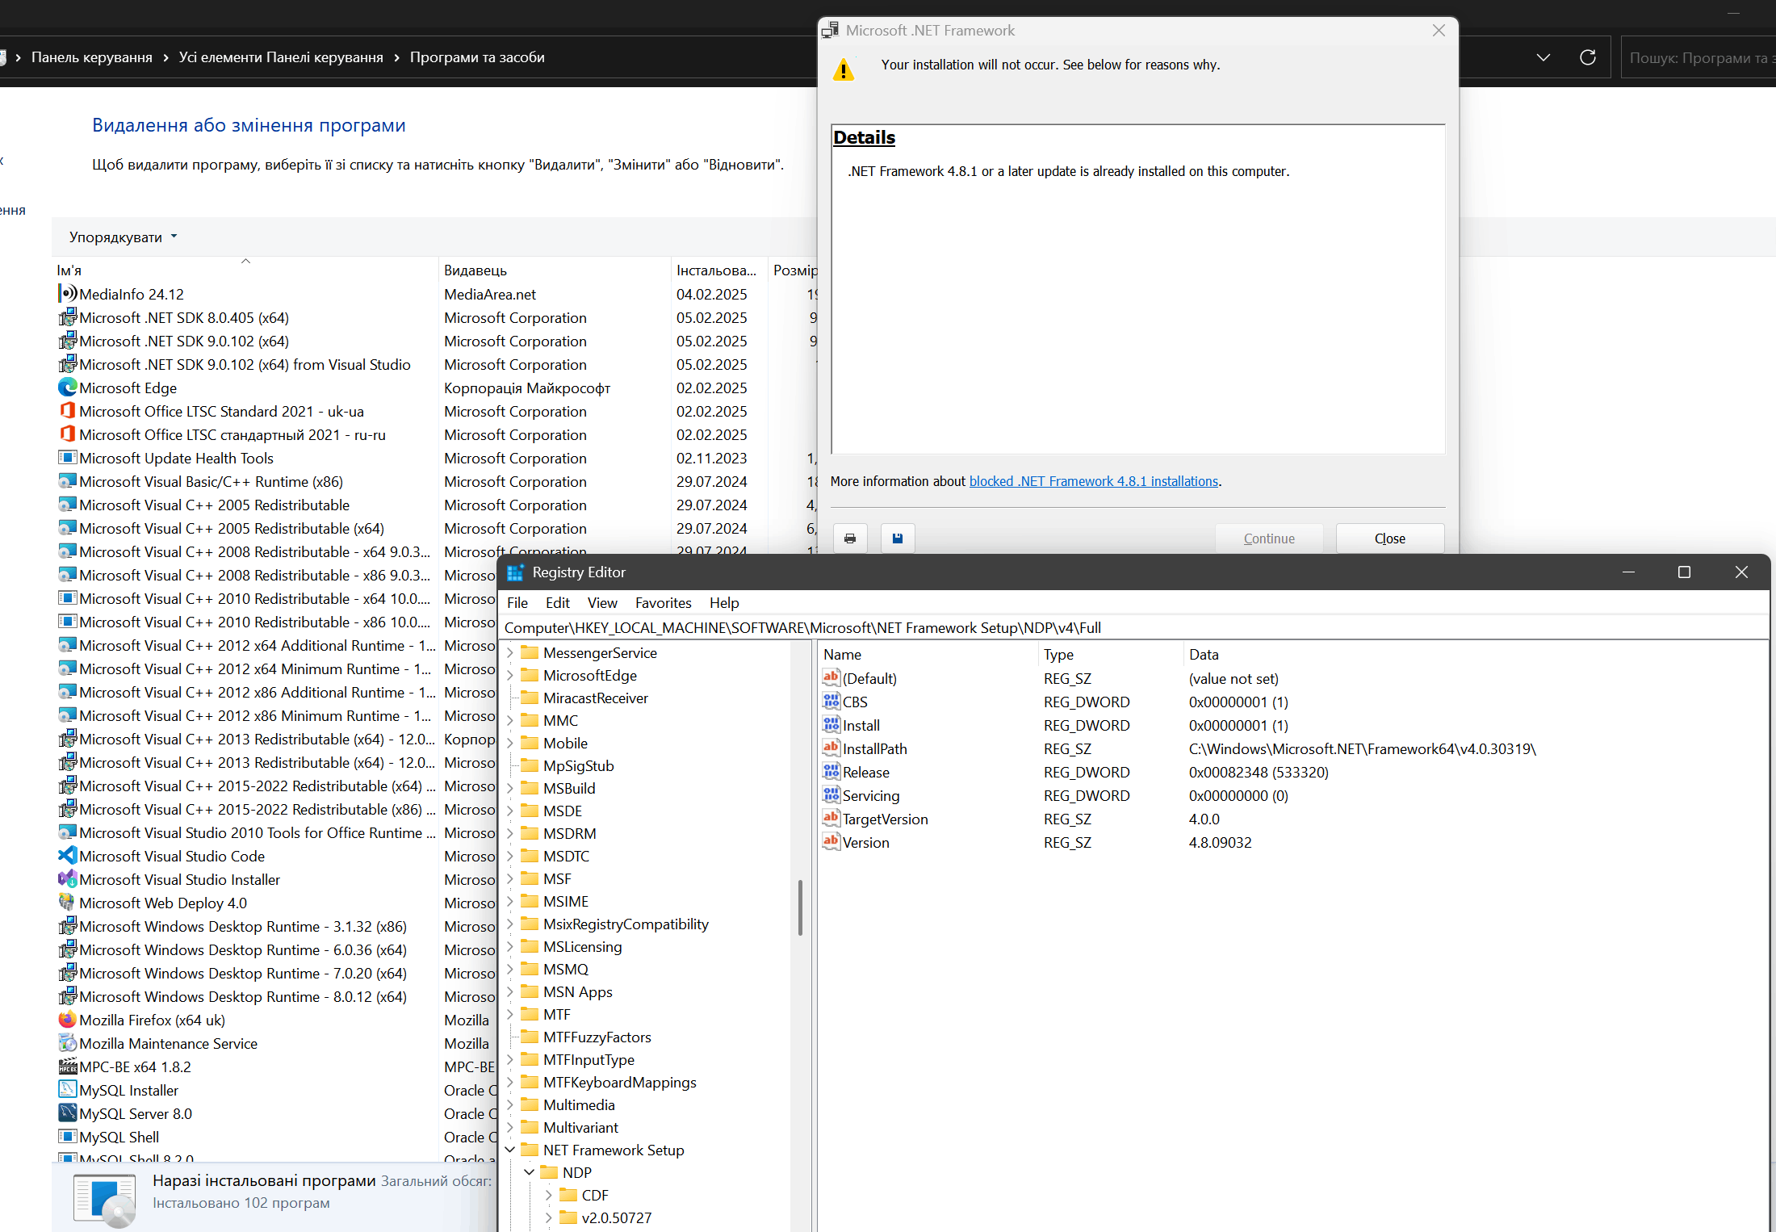This screenshot has height=1232, width=1776.
Task: Click the print icon in .NET dialog
Action: coord(850,538)
